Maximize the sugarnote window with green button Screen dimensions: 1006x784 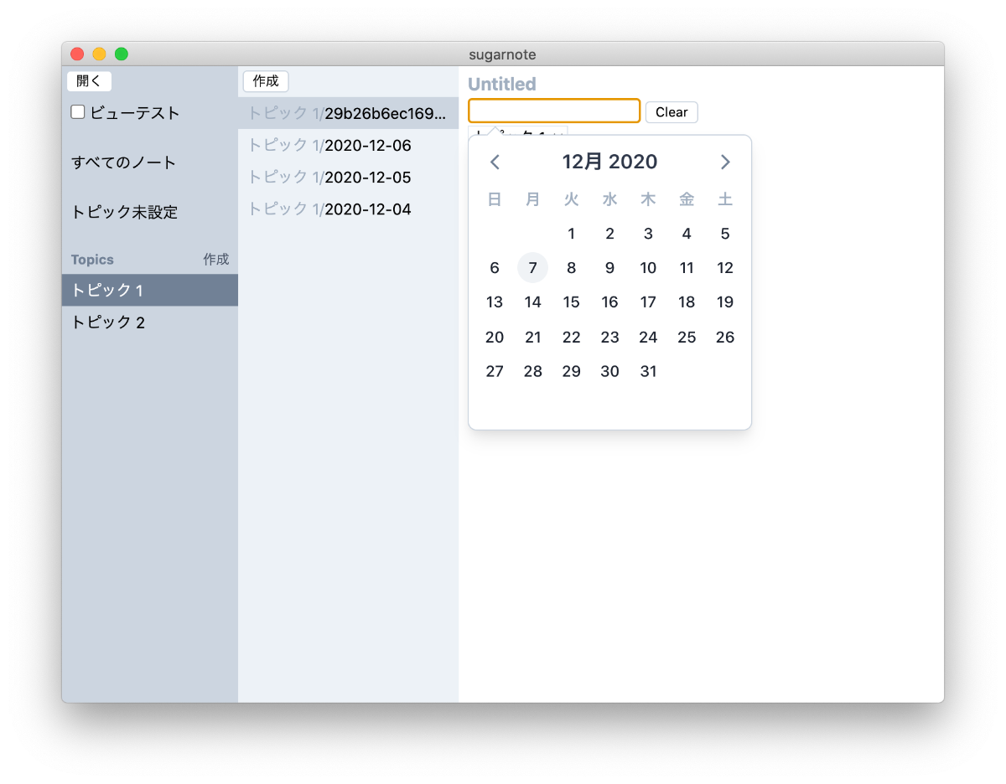pos(122,54)
